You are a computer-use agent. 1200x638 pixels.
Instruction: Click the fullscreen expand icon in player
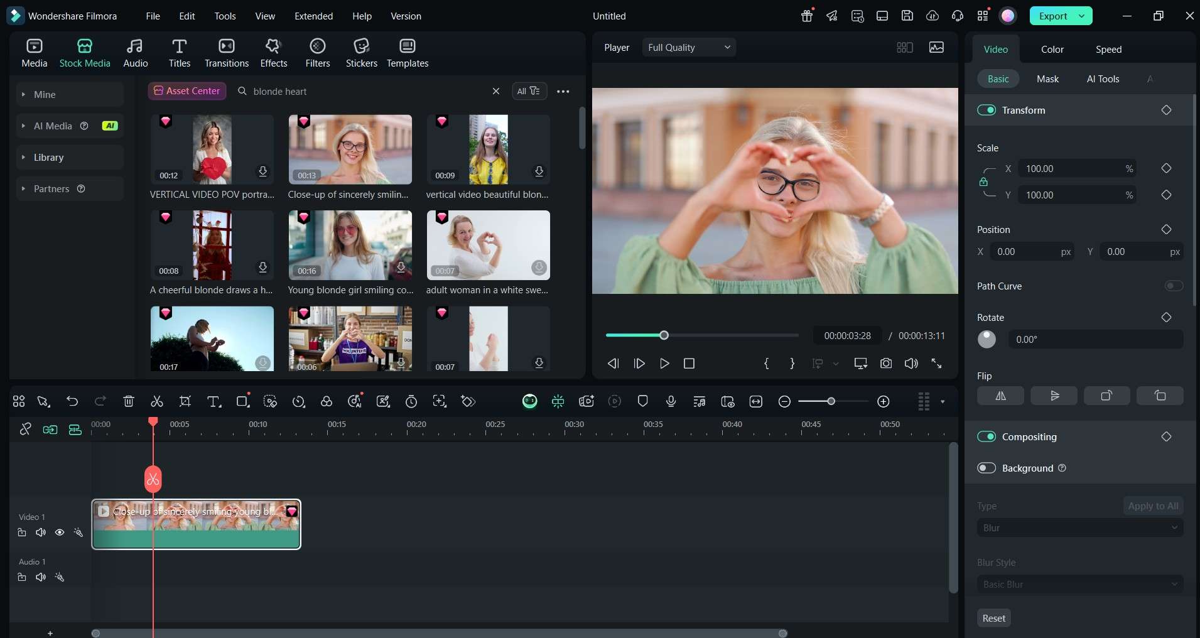(936, 364)
